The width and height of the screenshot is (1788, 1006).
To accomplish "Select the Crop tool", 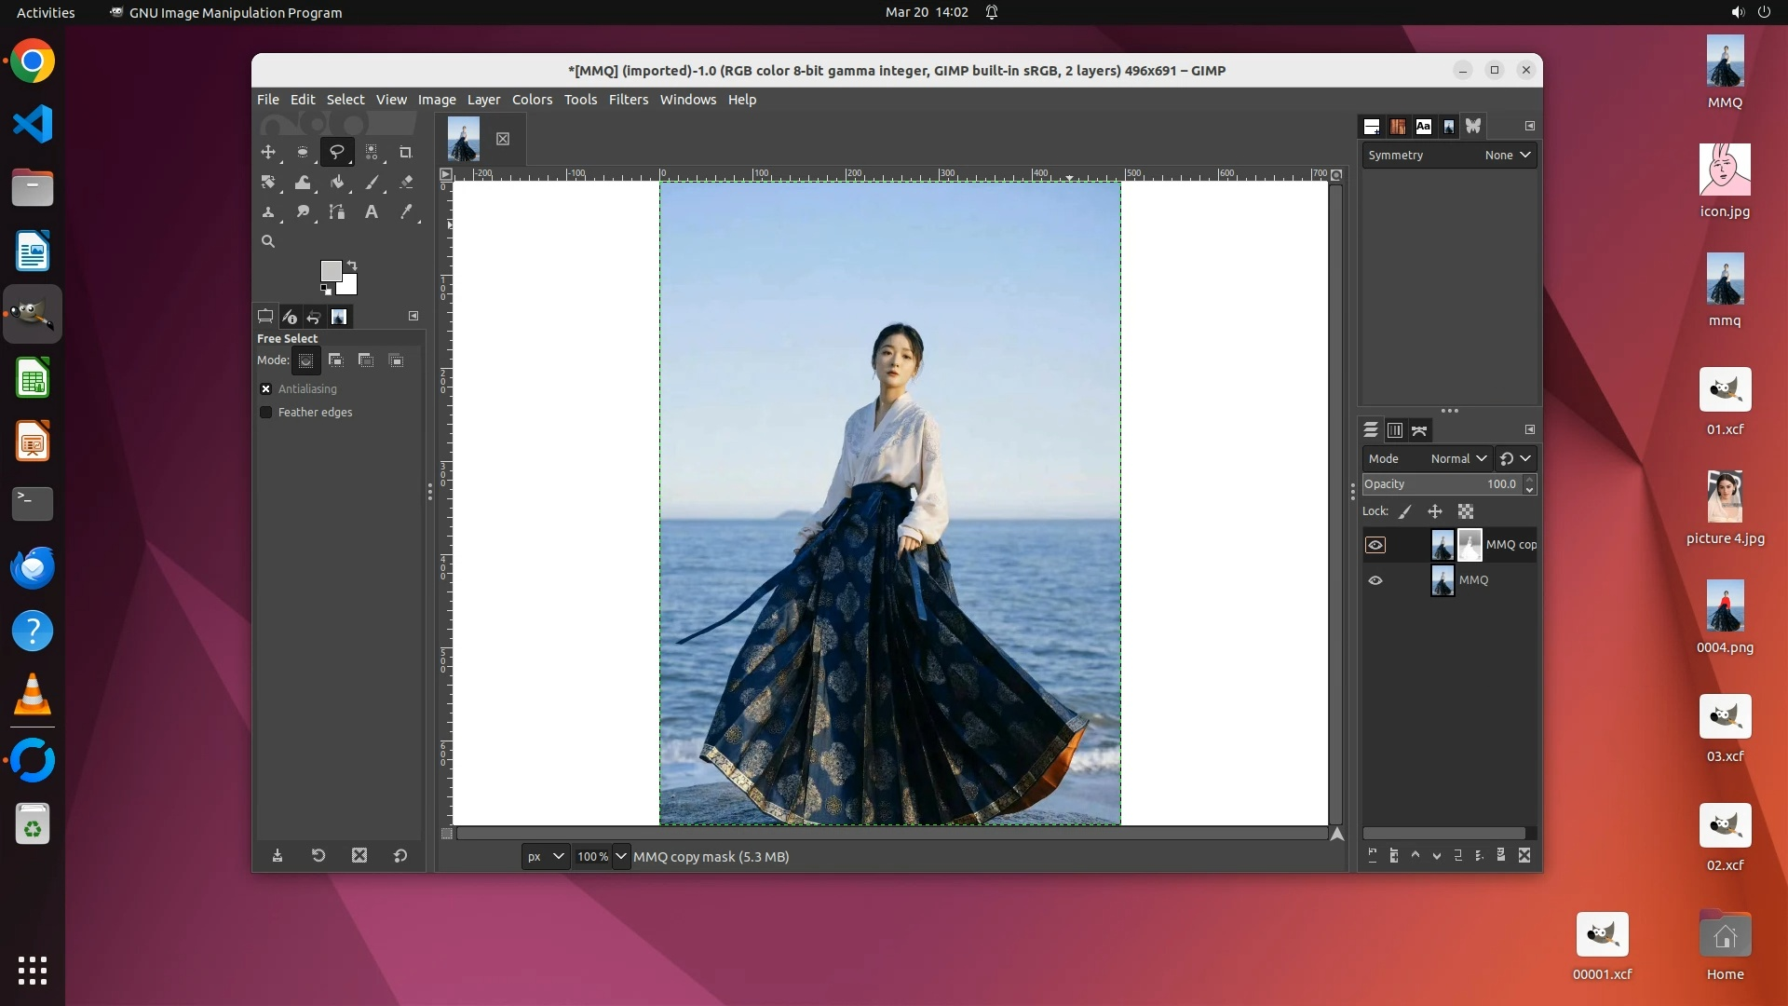I will pos(405,152).
